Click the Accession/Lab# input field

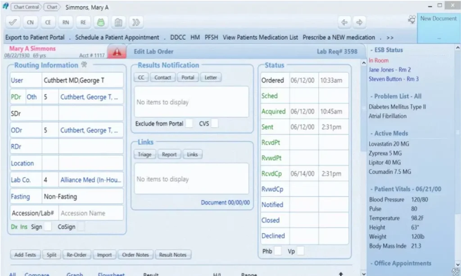(90, 213)
